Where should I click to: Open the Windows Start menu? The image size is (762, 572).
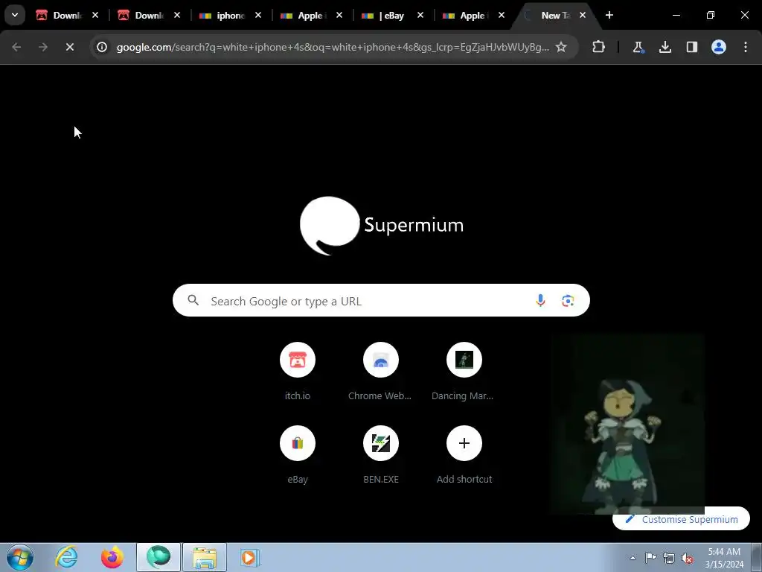[20, 557]
